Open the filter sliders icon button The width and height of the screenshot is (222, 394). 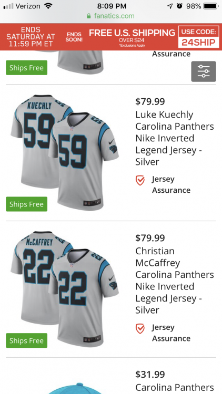pos(204,71)
